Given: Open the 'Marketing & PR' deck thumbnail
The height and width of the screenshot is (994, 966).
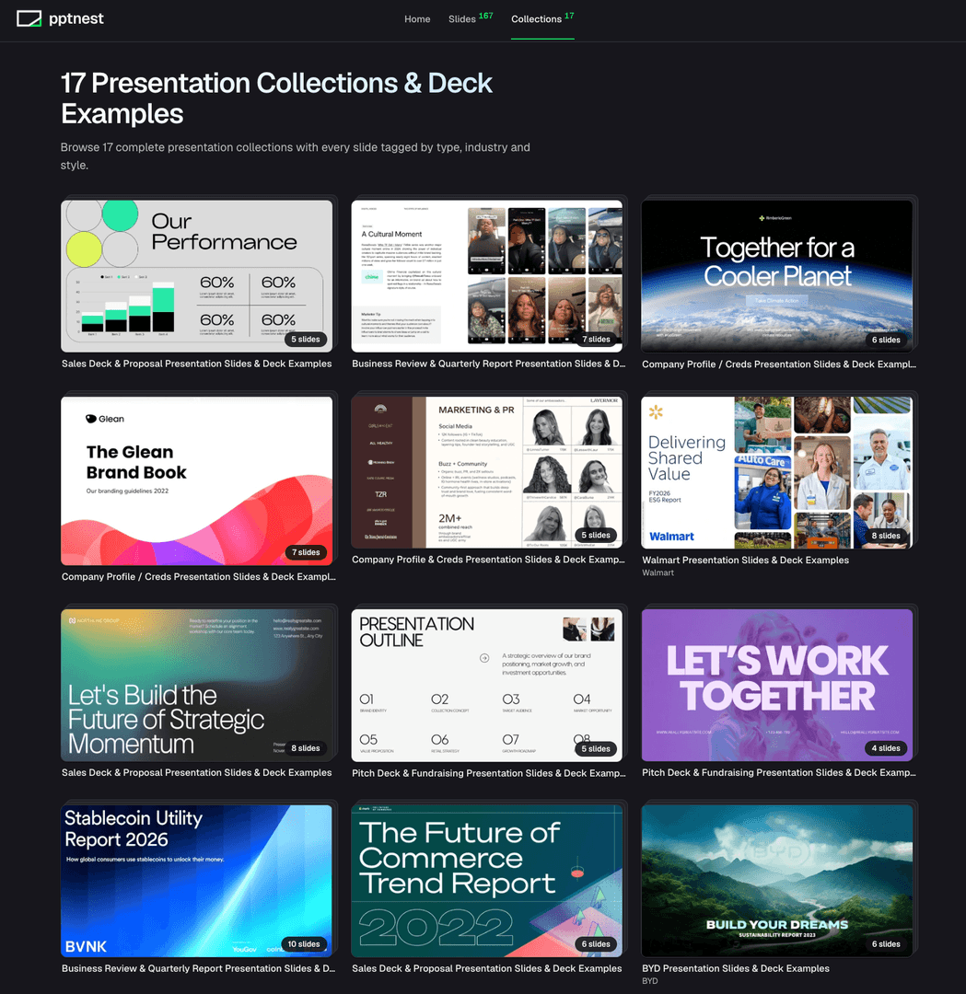Looking at the screenshot, I should [487, 472].
